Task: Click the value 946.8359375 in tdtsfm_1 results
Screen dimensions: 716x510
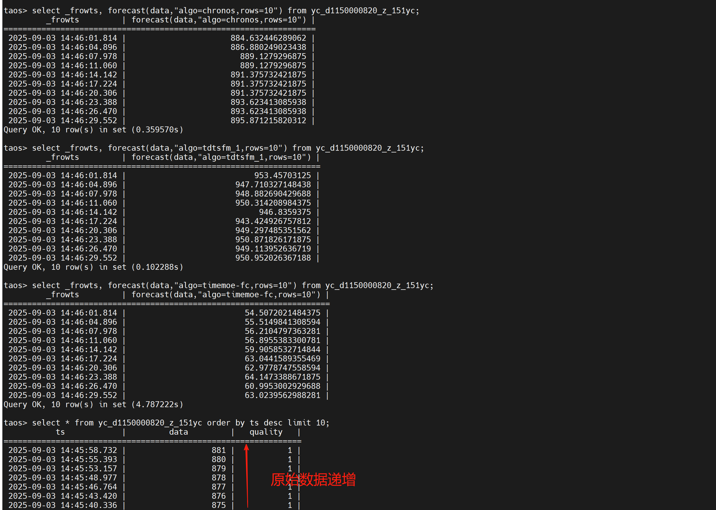Action: pyautogui.click(x=285, y=212)
